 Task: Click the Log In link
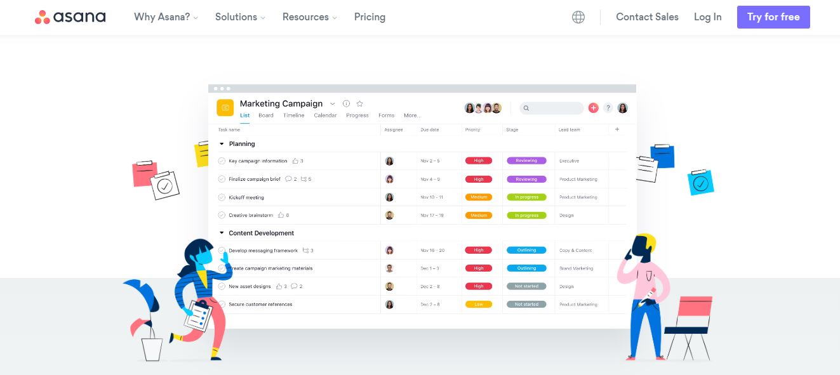707,17
